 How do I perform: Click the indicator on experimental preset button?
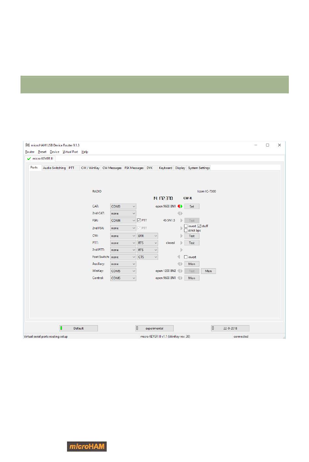tap(137, 328)
